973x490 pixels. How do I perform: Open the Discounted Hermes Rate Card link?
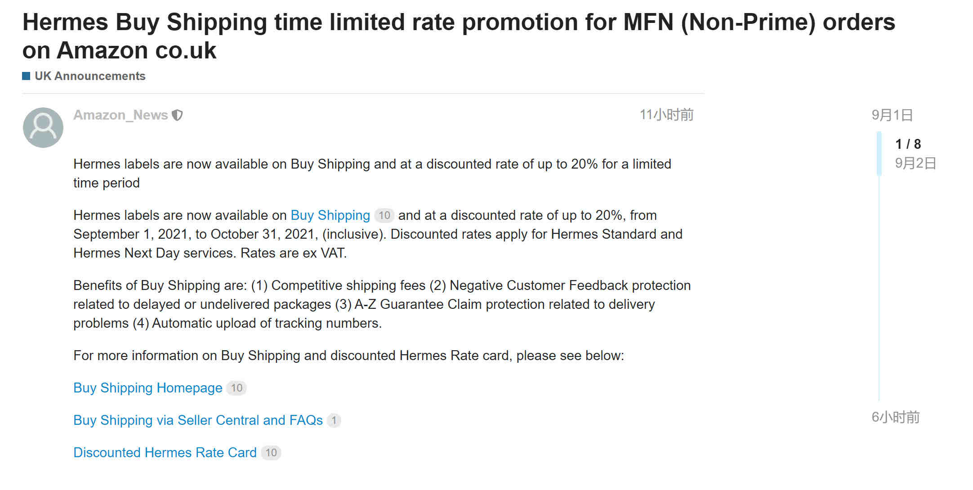point(165,453)
